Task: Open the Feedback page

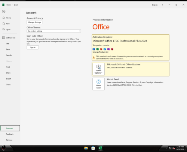Action: pyautogui.click(x=10, y=134)
